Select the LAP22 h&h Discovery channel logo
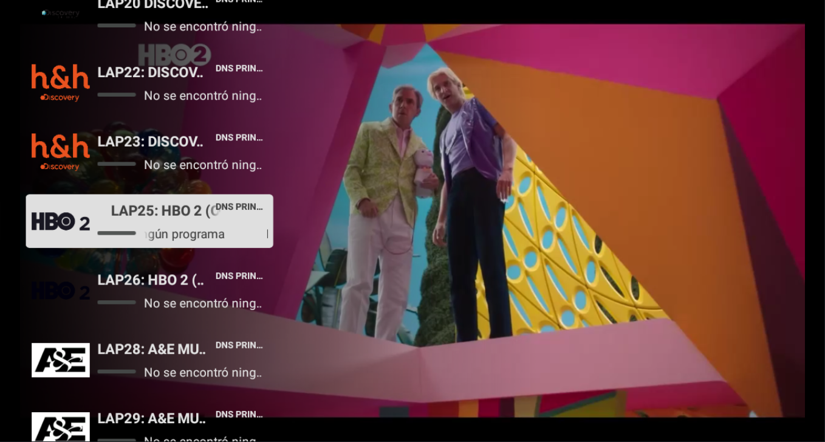The width and height of the screenshot is (825, 442). [61, 83]
